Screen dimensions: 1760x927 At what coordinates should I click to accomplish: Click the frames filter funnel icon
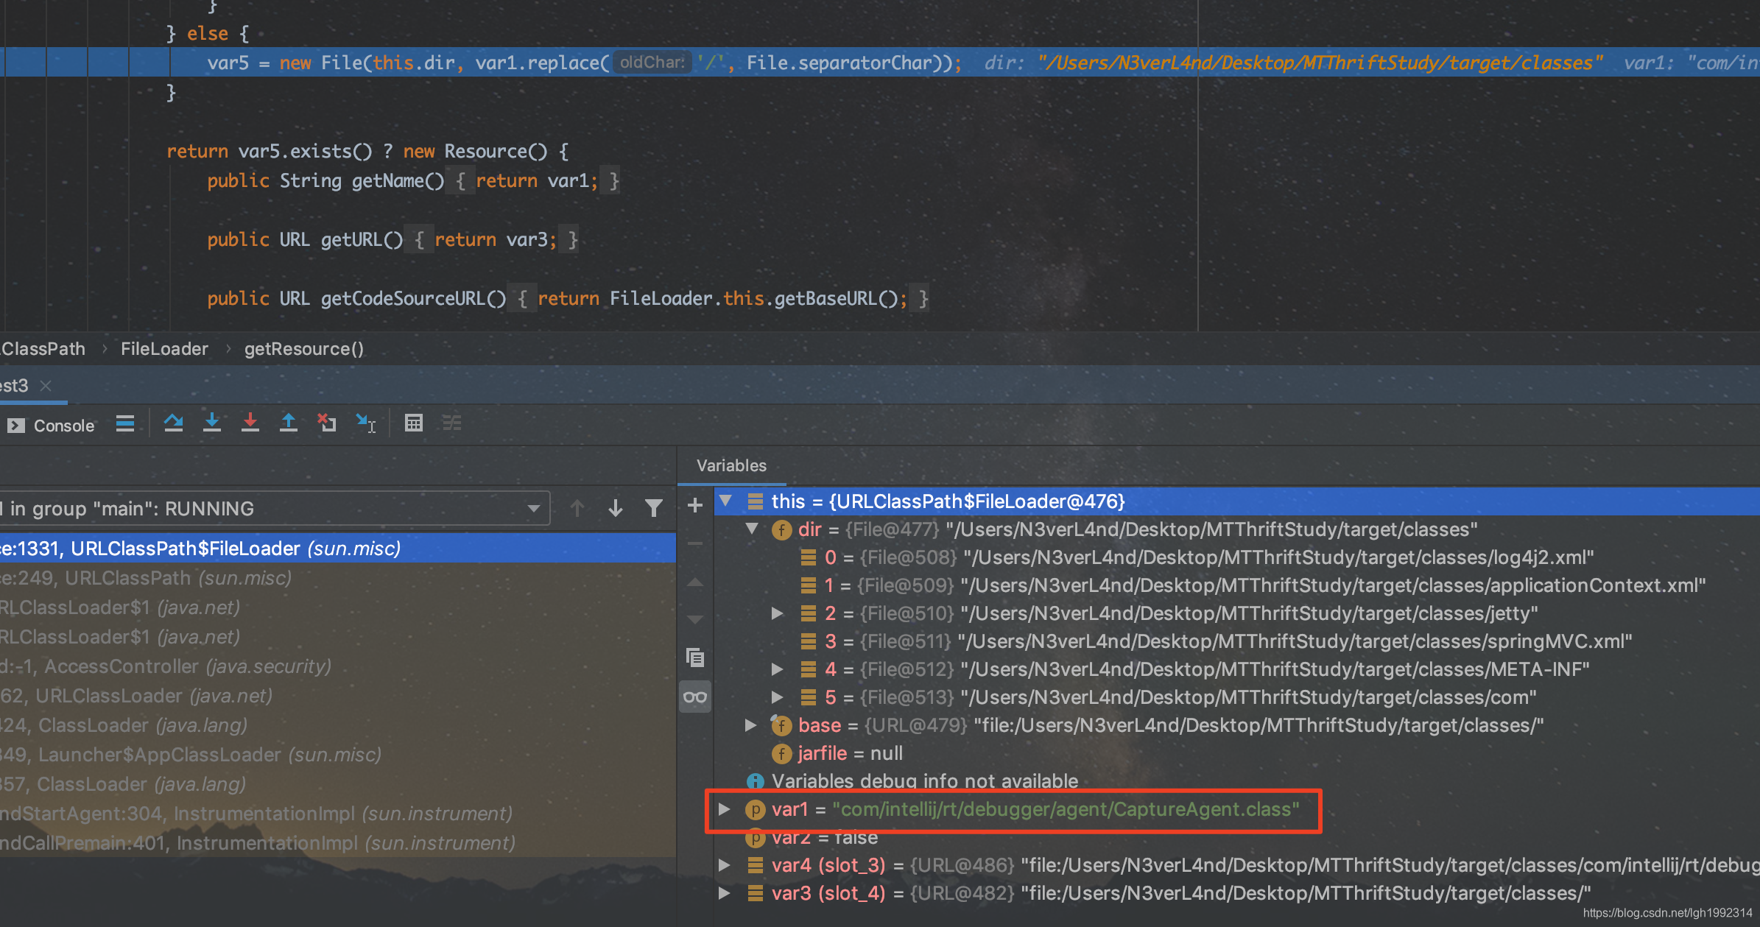(x=653, y=508)
